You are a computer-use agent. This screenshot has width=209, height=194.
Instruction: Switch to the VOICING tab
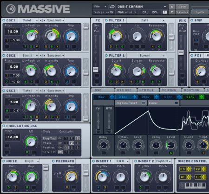point(170,90)
